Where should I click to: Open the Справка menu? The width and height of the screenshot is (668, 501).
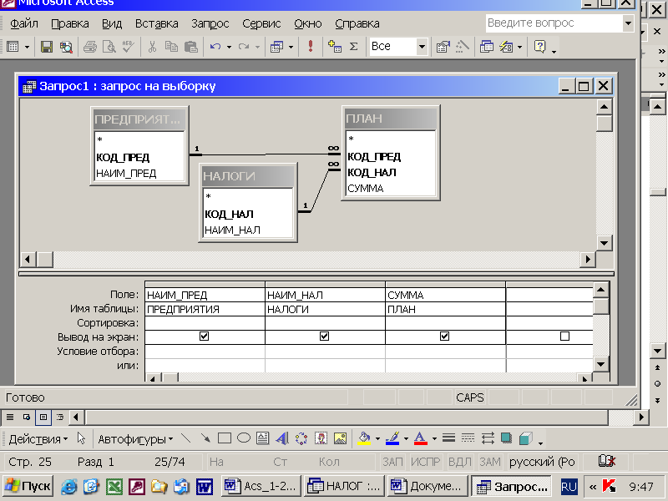(357, 23)
